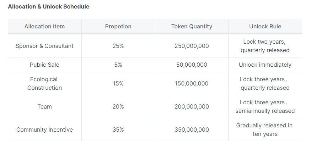The height and width of the screenshot is (149, 311).
Task: Select the Gradually released in ten years cell
Action: tap(265, 130)
